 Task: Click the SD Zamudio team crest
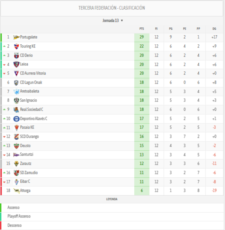16,172
